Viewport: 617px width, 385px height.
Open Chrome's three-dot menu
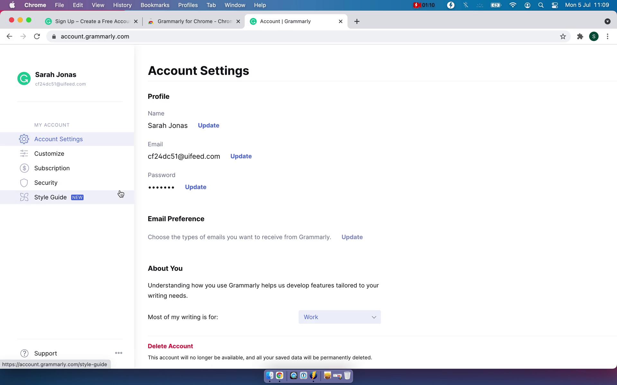[607, 37]
